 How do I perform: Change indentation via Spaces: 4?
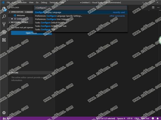pyautogui.click(x=121, y=118)
